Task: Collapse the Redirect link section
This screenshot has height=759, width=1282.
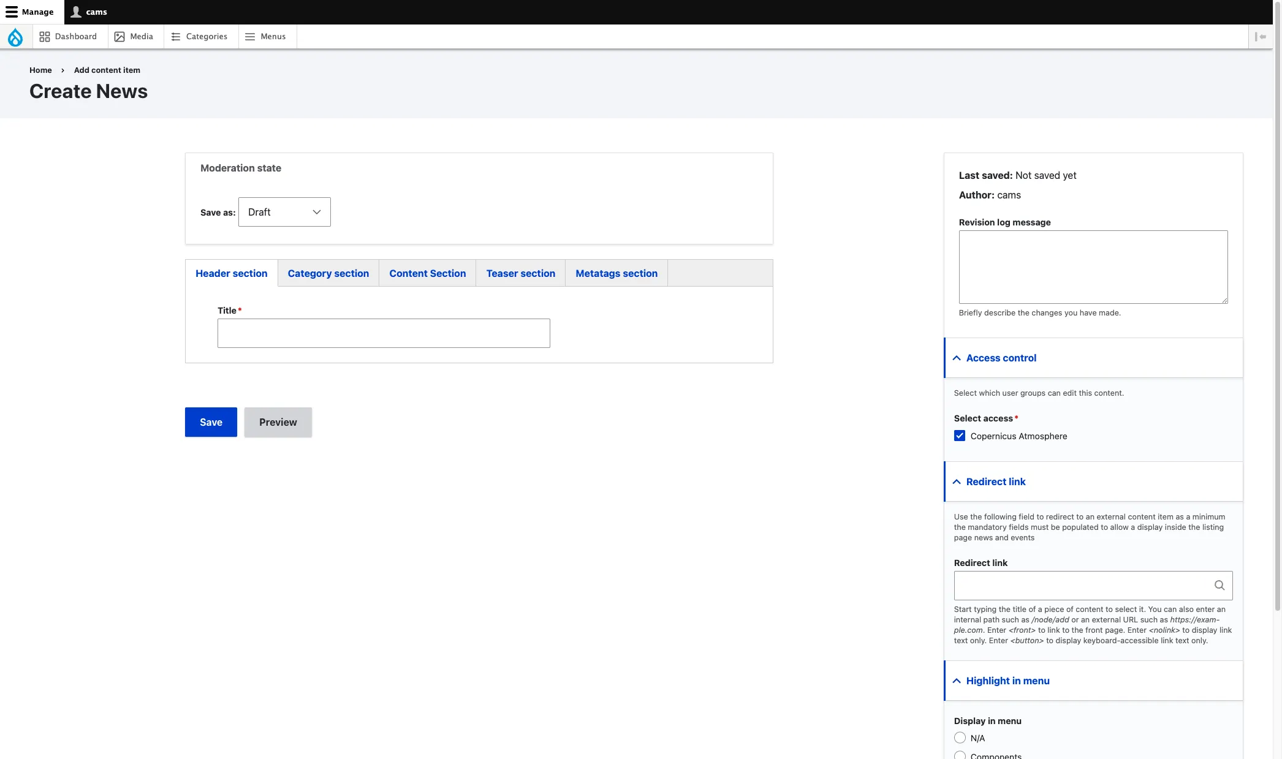Action: [x=1094, y=481]
